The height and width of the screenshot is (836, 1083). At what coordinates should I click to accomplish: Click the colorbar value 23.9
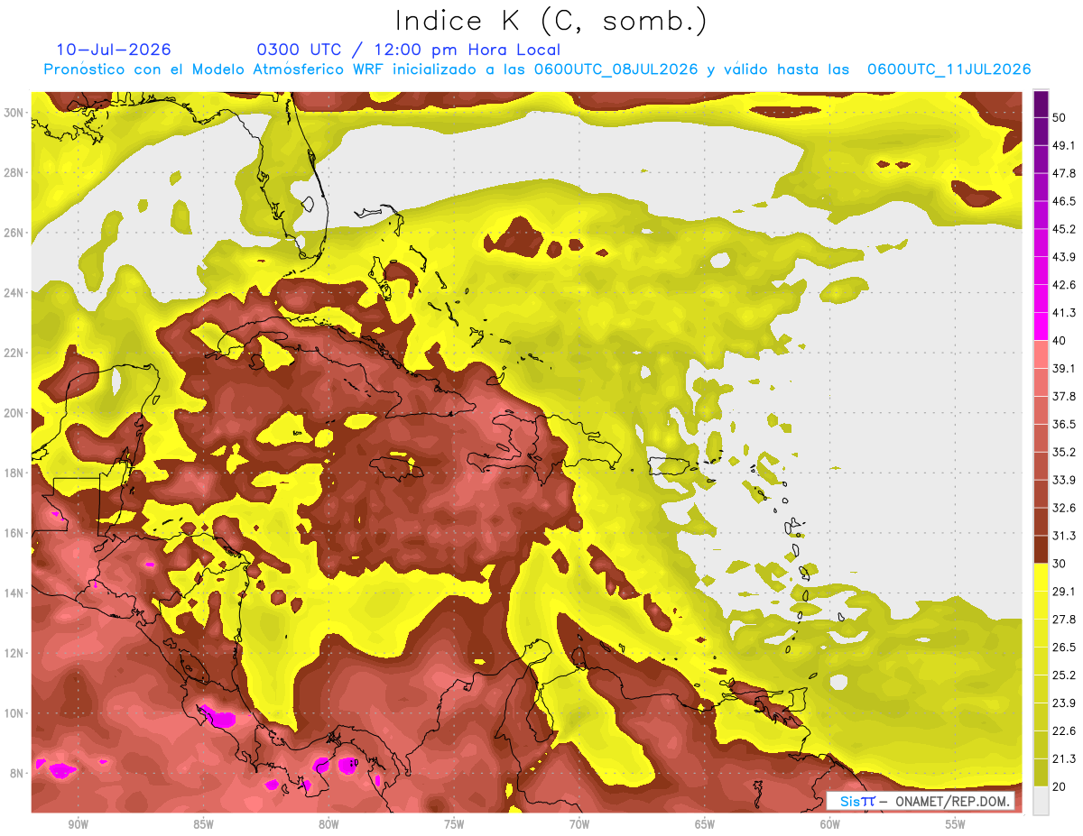pos(1064,703)
